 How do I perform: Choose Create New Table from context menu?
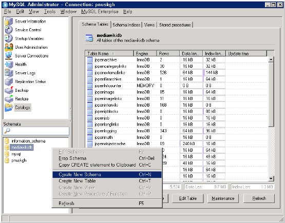(107, 181)
